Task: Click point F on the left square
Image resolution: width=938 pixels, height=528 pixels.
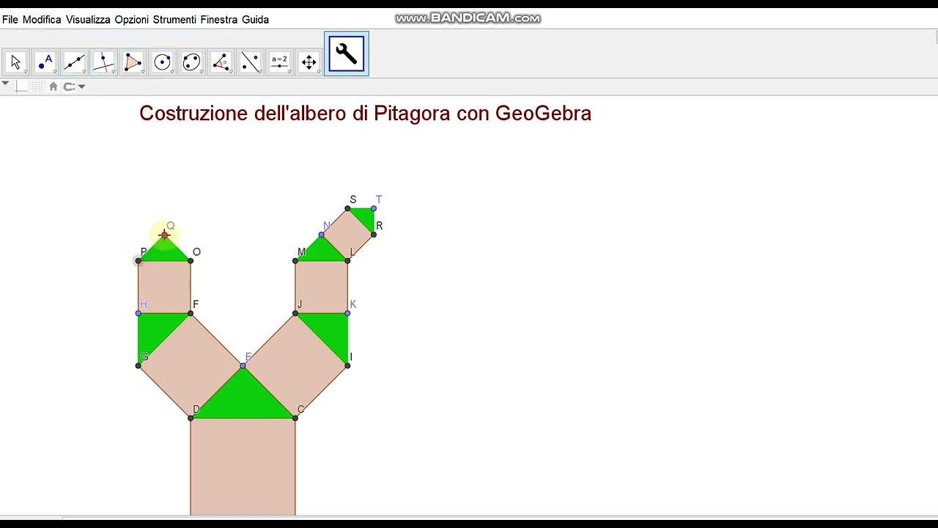Action: [x=191, y=313]
